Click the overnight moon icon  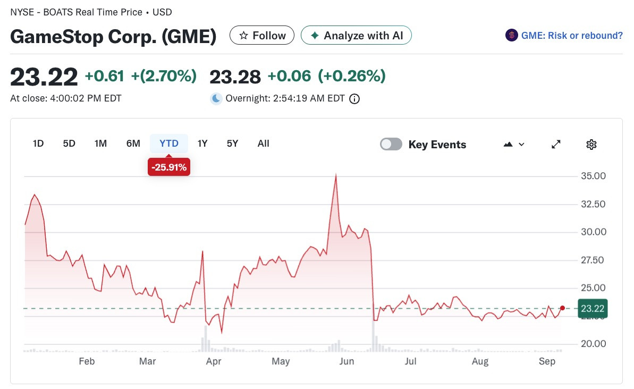(216, 99)
